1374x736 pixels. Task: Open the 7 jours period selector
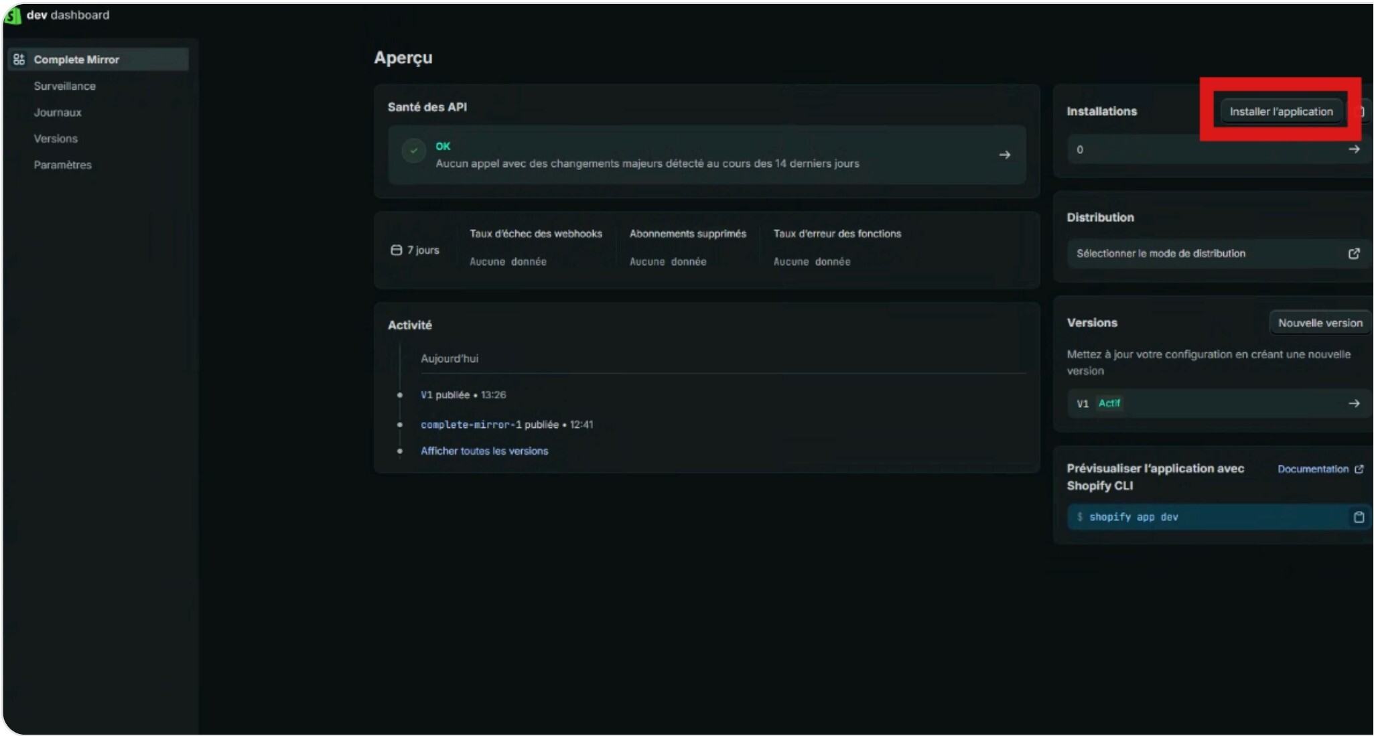coord(415,250)
